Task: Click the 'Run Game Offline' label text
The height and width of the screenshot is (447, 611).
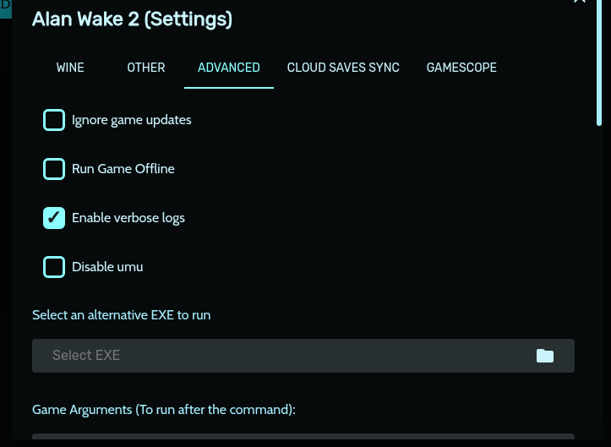Action: (x=123, y=169)
